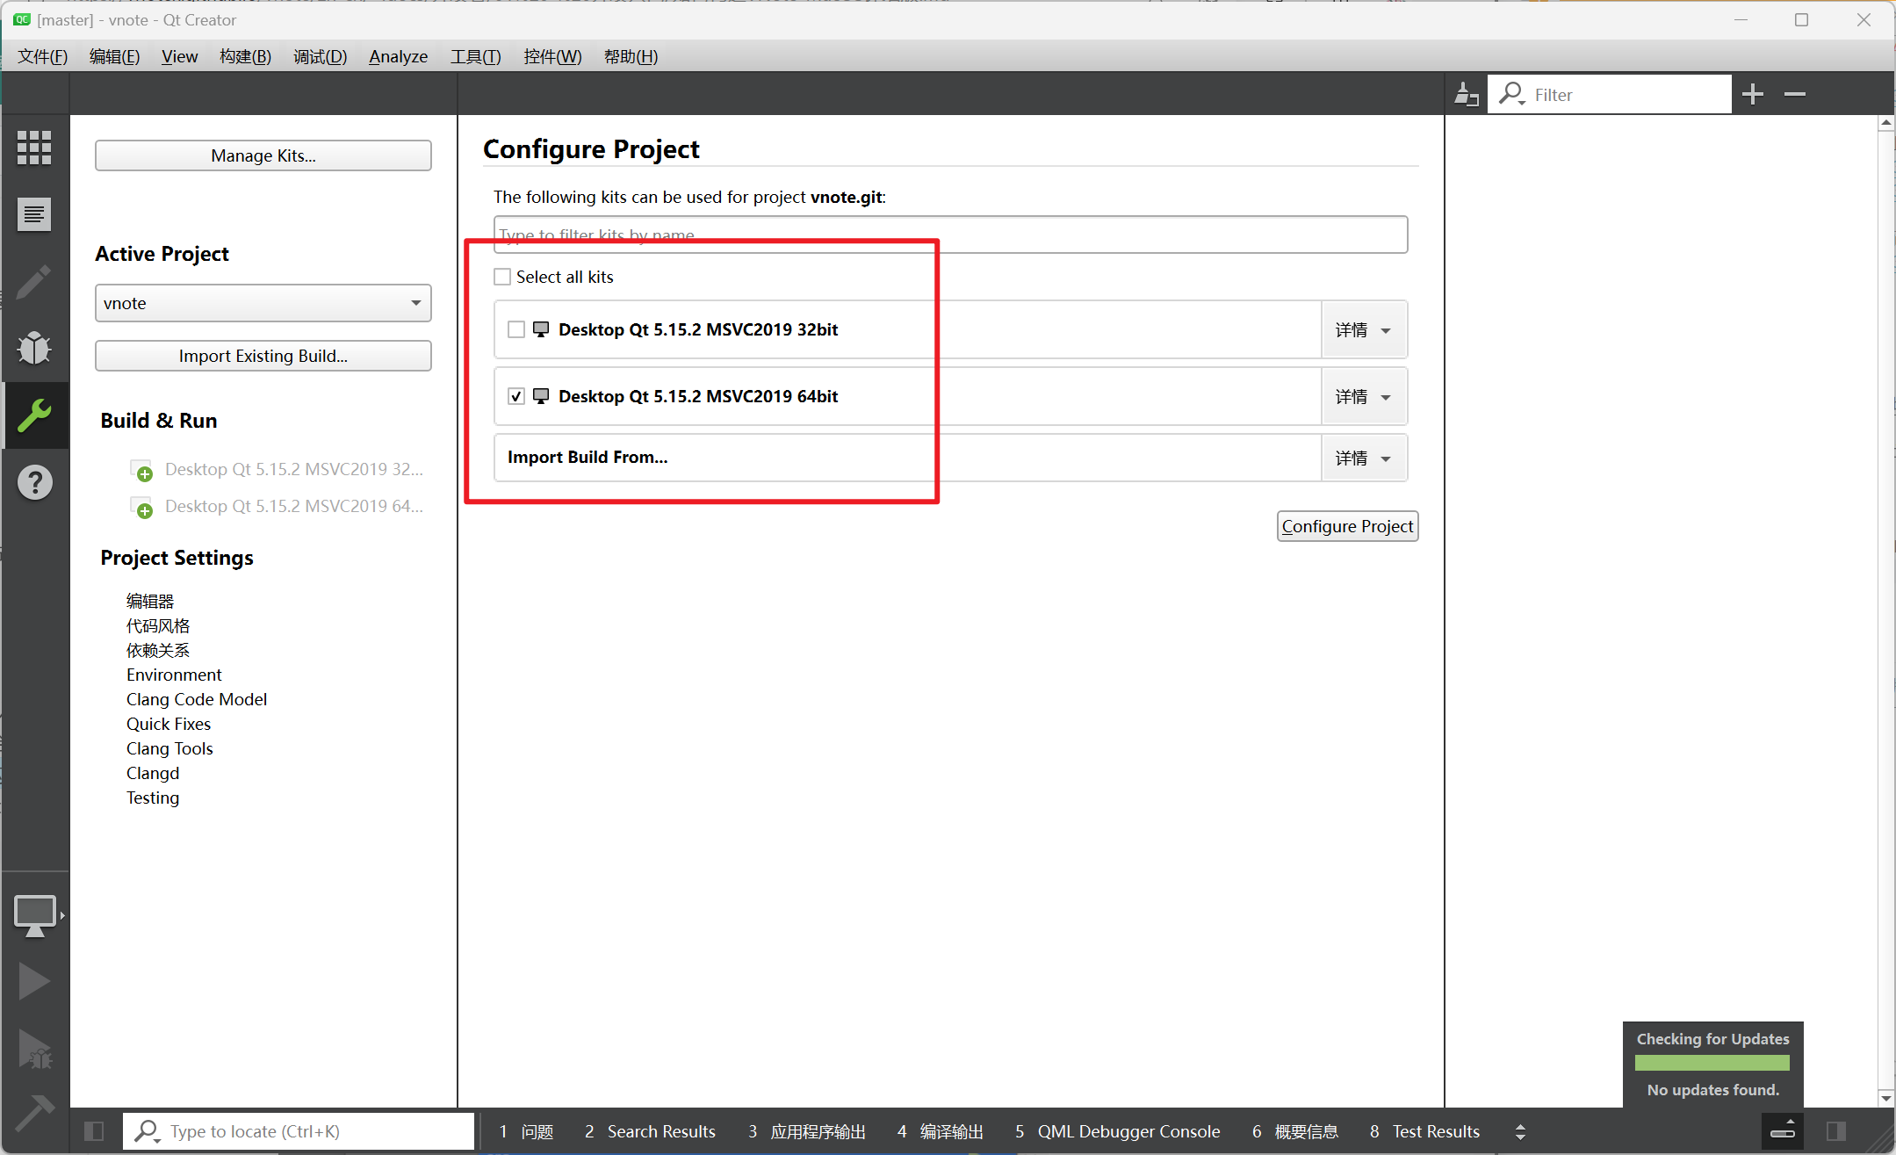Click the plus zoom-in icon
Image resolution: width=1896 pixels, height=1155 pixels.
pyautogui.click(x=1753, y=94)
